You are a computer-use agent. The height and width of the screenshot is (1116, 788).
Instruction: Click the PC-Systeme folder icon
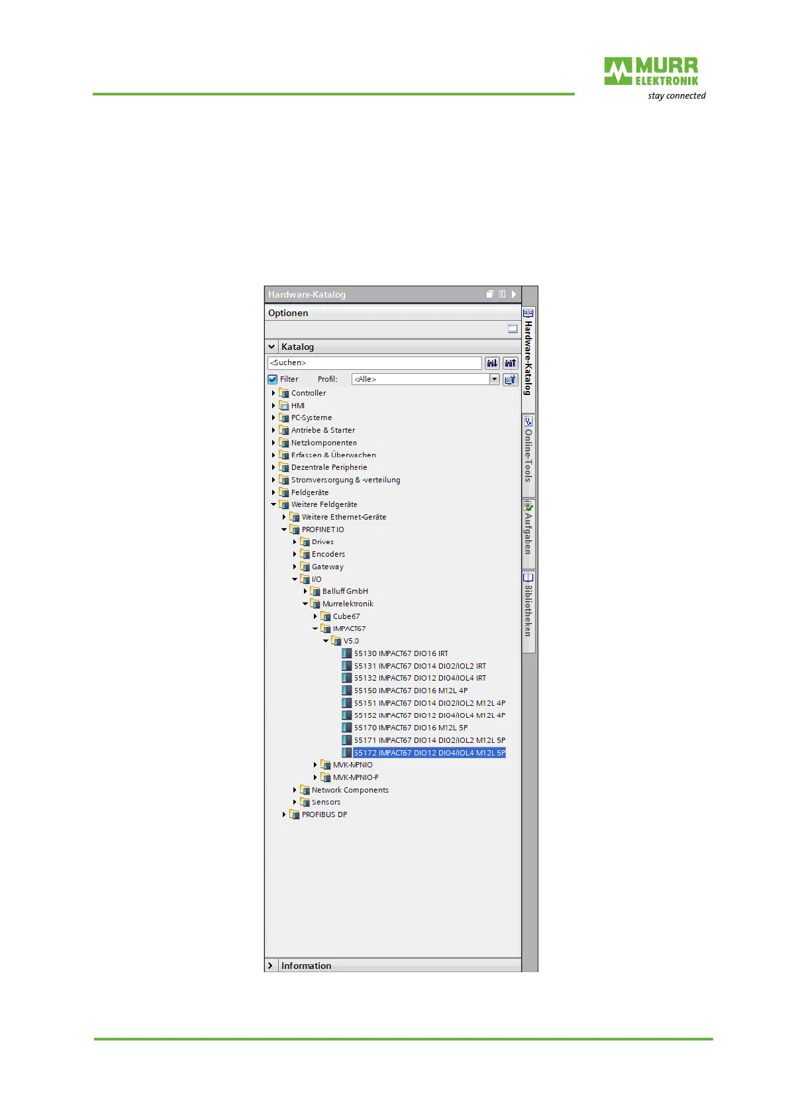pyautogui.click(x=284, y=418)
